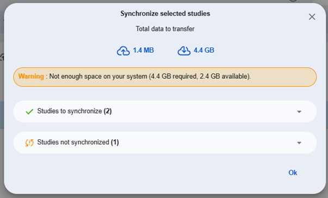Viewport: 328px width, 198px height.
Task: Click the (2) count in Studies to synchronize
Action: tap(108, 111)
